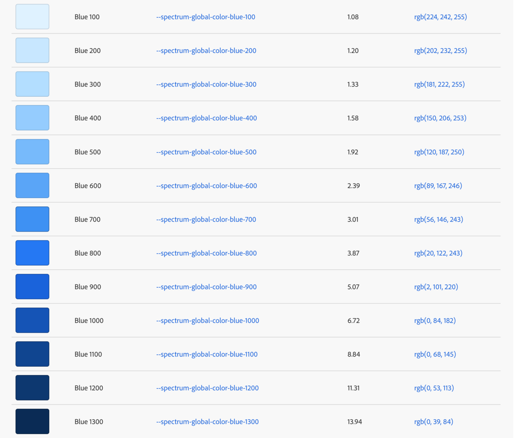Image resolution: width=514 pixels, height=438 pixels.
Task: Click the contrast value 8.84
Action: tap(353, 355)
